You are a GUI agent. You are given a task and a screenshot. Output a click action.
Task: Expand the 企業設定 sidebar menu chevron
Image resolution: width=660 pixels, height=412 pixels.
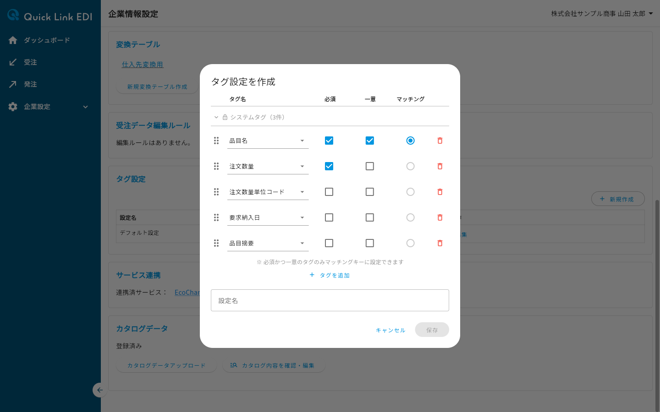pos(85,107)
